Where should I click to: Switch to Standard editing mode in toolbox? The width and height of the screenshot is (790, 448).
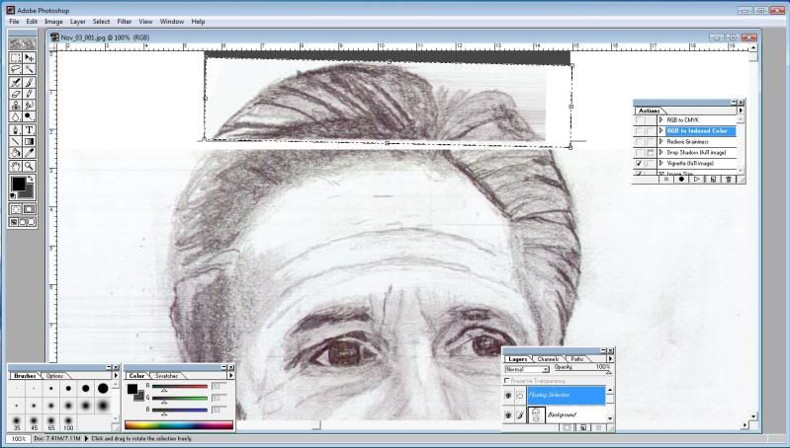pyautogui.click(x=16, y=209)
